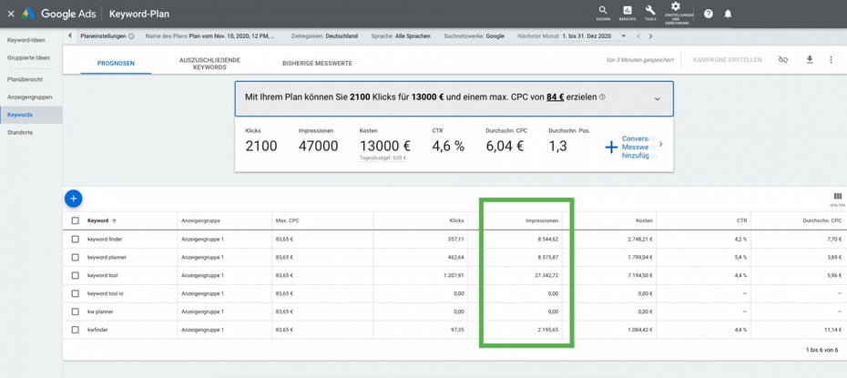Click Max. CPC 83,65 € for kwfinder
This screenshot has width=847, height=378.
pos(284,330)
